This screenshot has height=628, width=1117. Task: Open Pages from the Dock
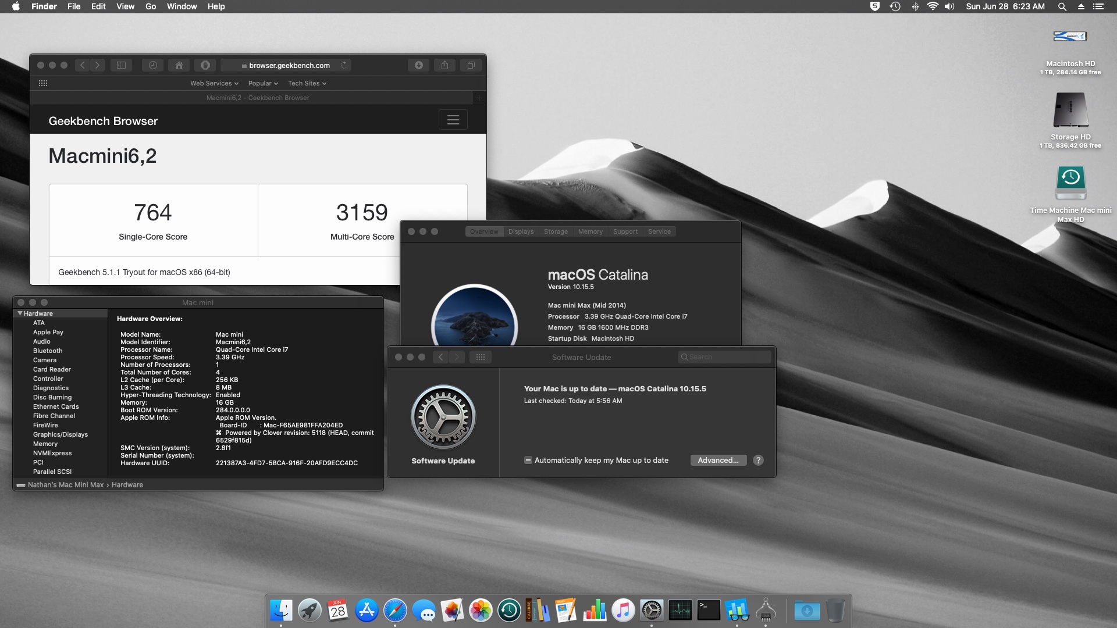pos(566,611)
